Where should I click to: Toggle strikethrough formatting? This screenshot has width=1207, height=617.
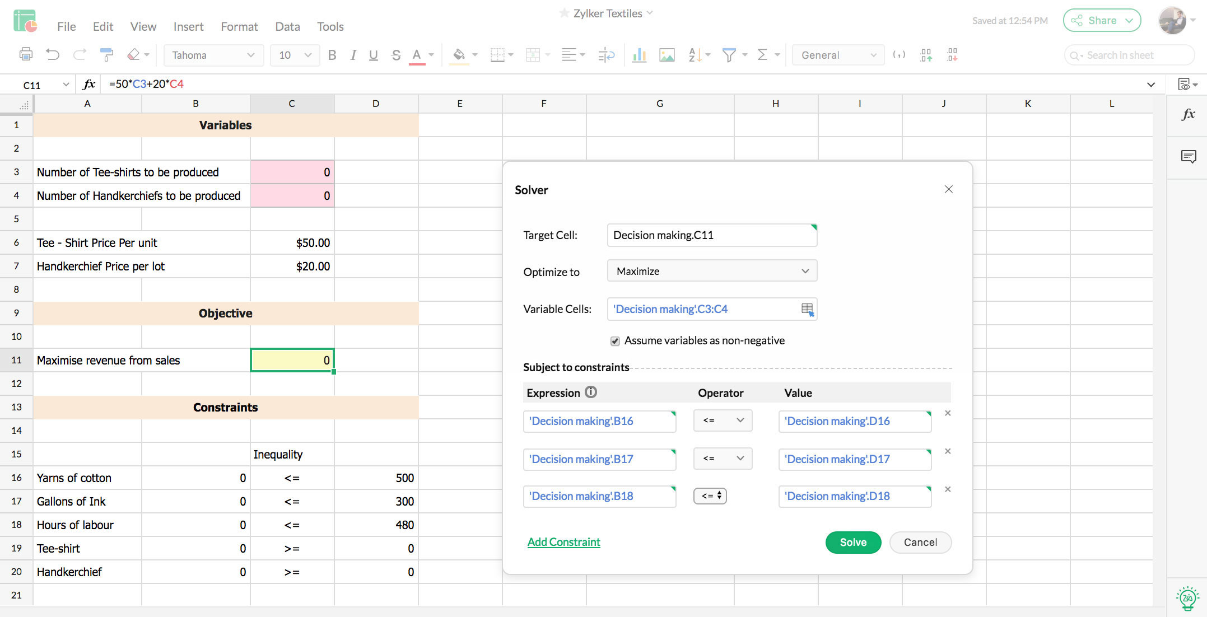(396, 55)
